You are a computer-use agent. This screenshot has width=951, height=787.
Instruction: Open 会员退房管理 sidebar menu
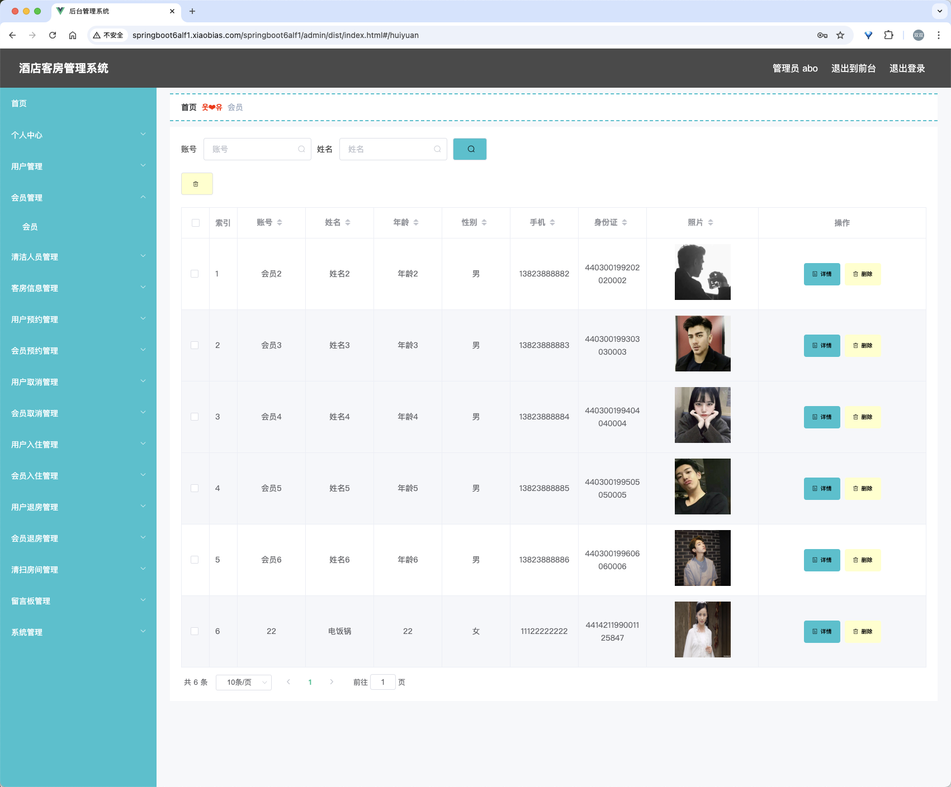point(78,538)
